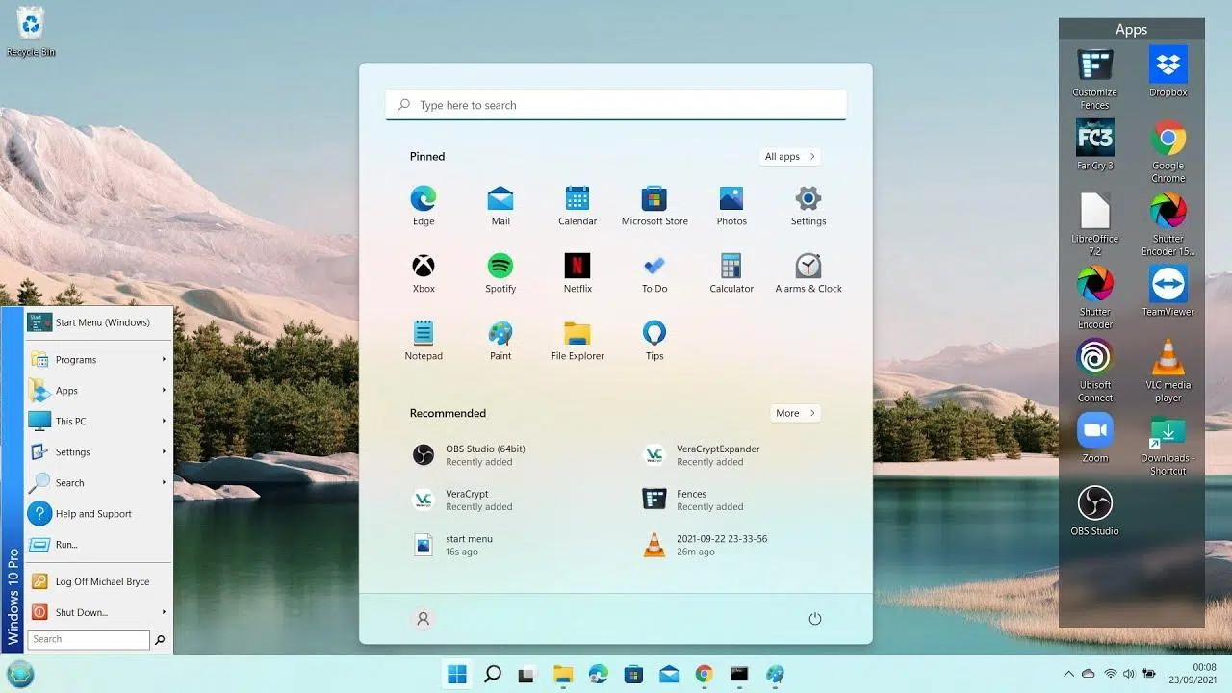Expand the Shut Down options
The width and height of the screenshot is (1232, 693).
pos(98,612)
